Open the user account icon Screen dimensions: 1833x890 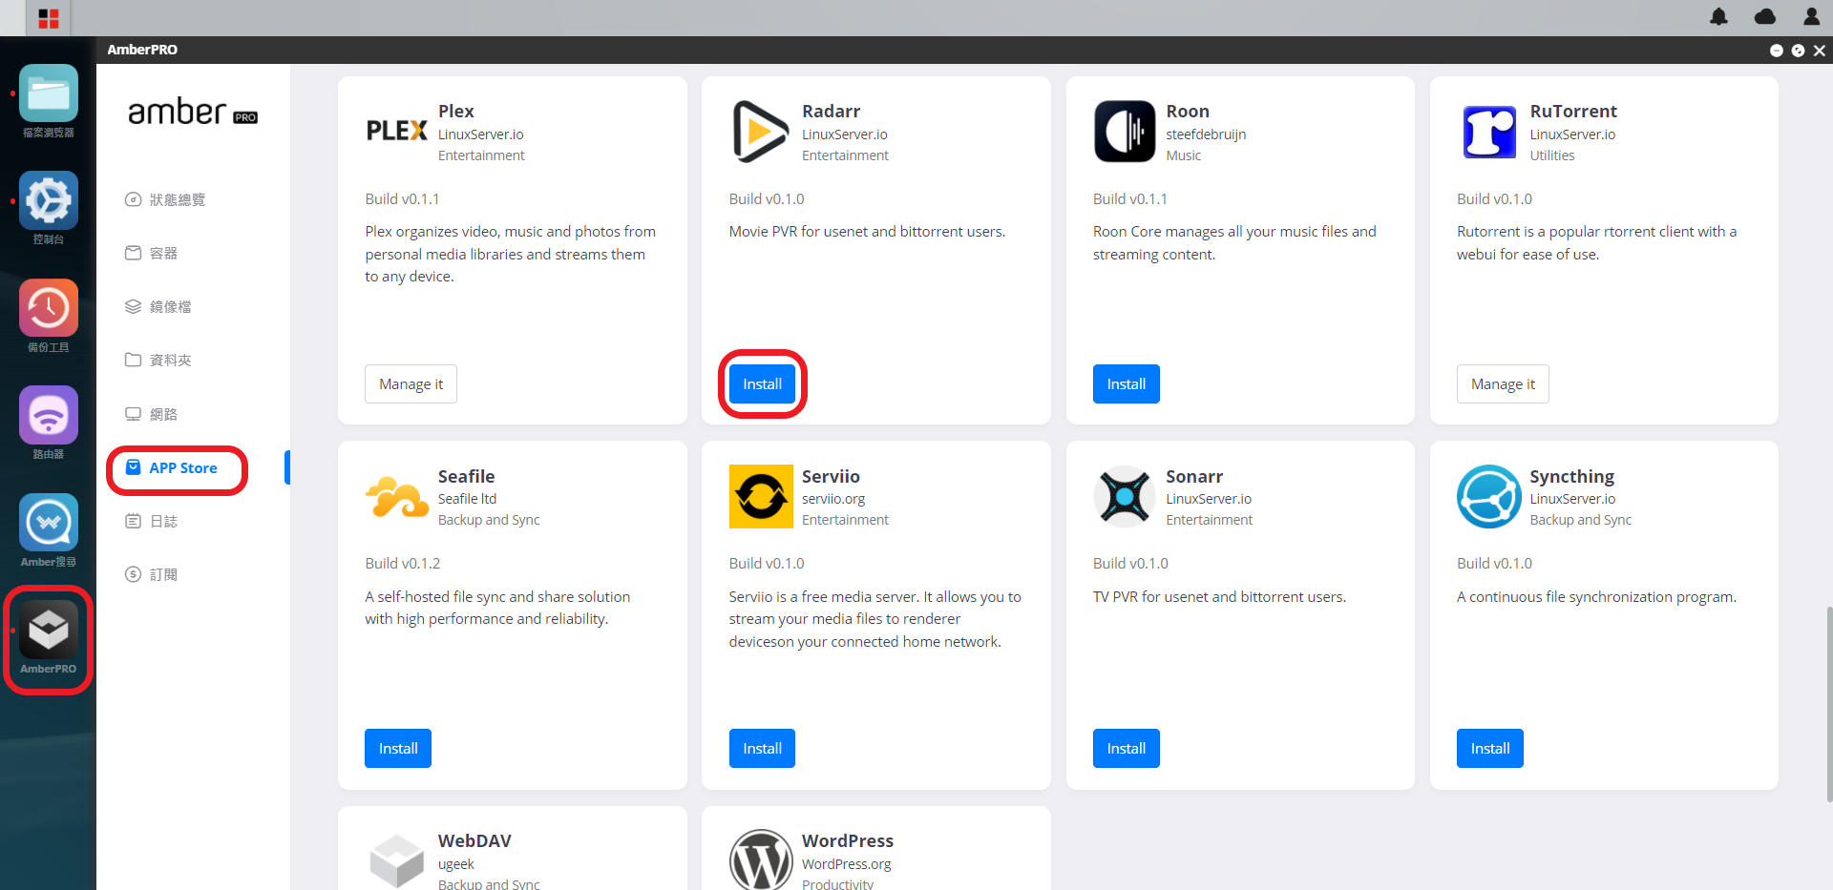[1811, 16]
